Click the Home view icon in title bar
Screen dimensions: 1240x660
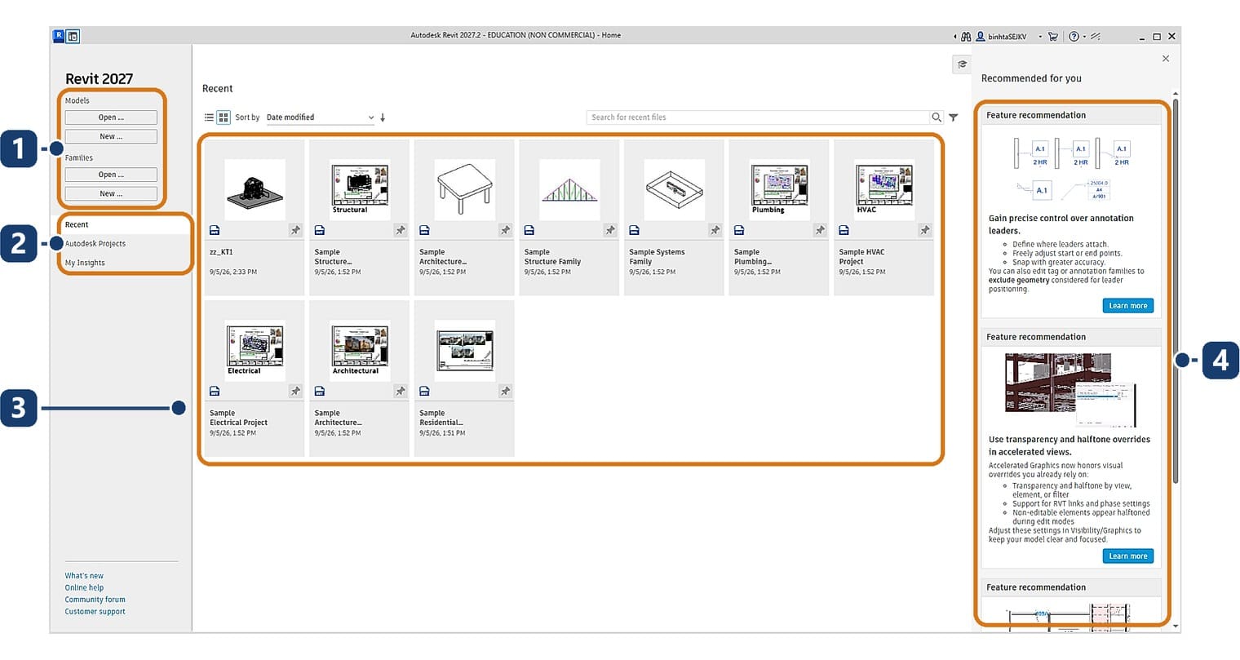(73, 36)
